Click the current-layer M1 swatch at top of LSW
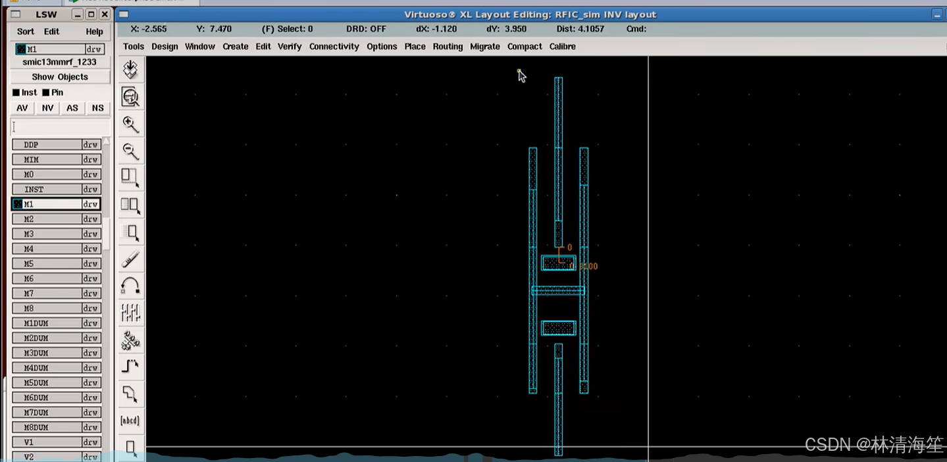The width and height of the screenshot is (947, 462). coord(21,49)
